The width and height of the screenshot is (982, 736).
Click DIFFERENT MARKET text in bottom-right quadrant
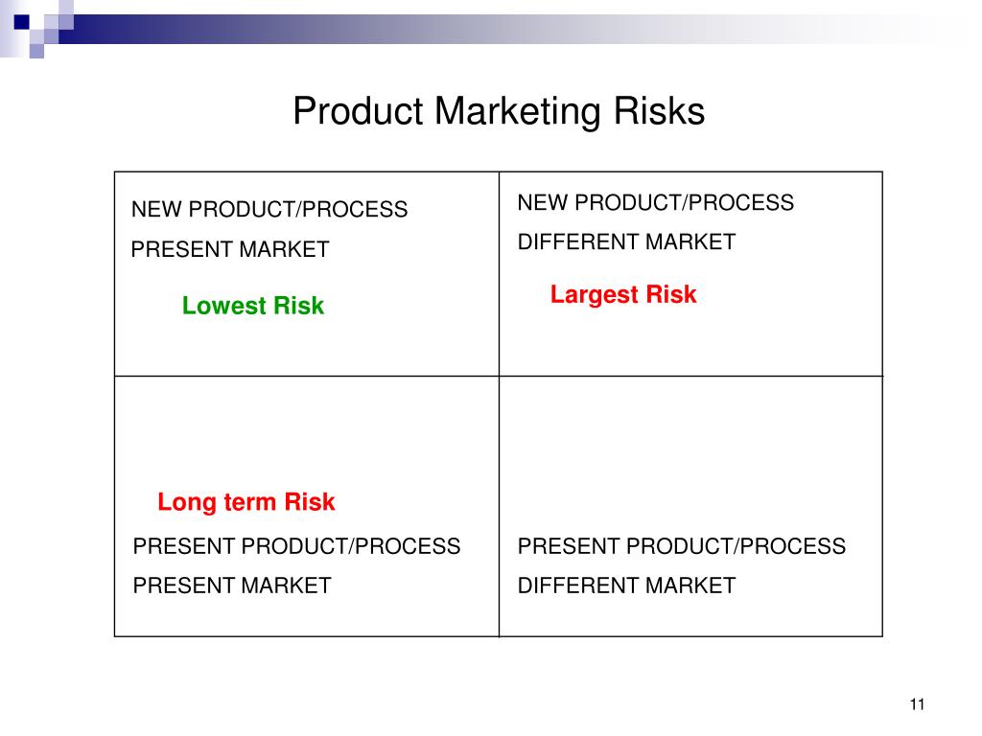pyautogui.click(x=626, y=586)
